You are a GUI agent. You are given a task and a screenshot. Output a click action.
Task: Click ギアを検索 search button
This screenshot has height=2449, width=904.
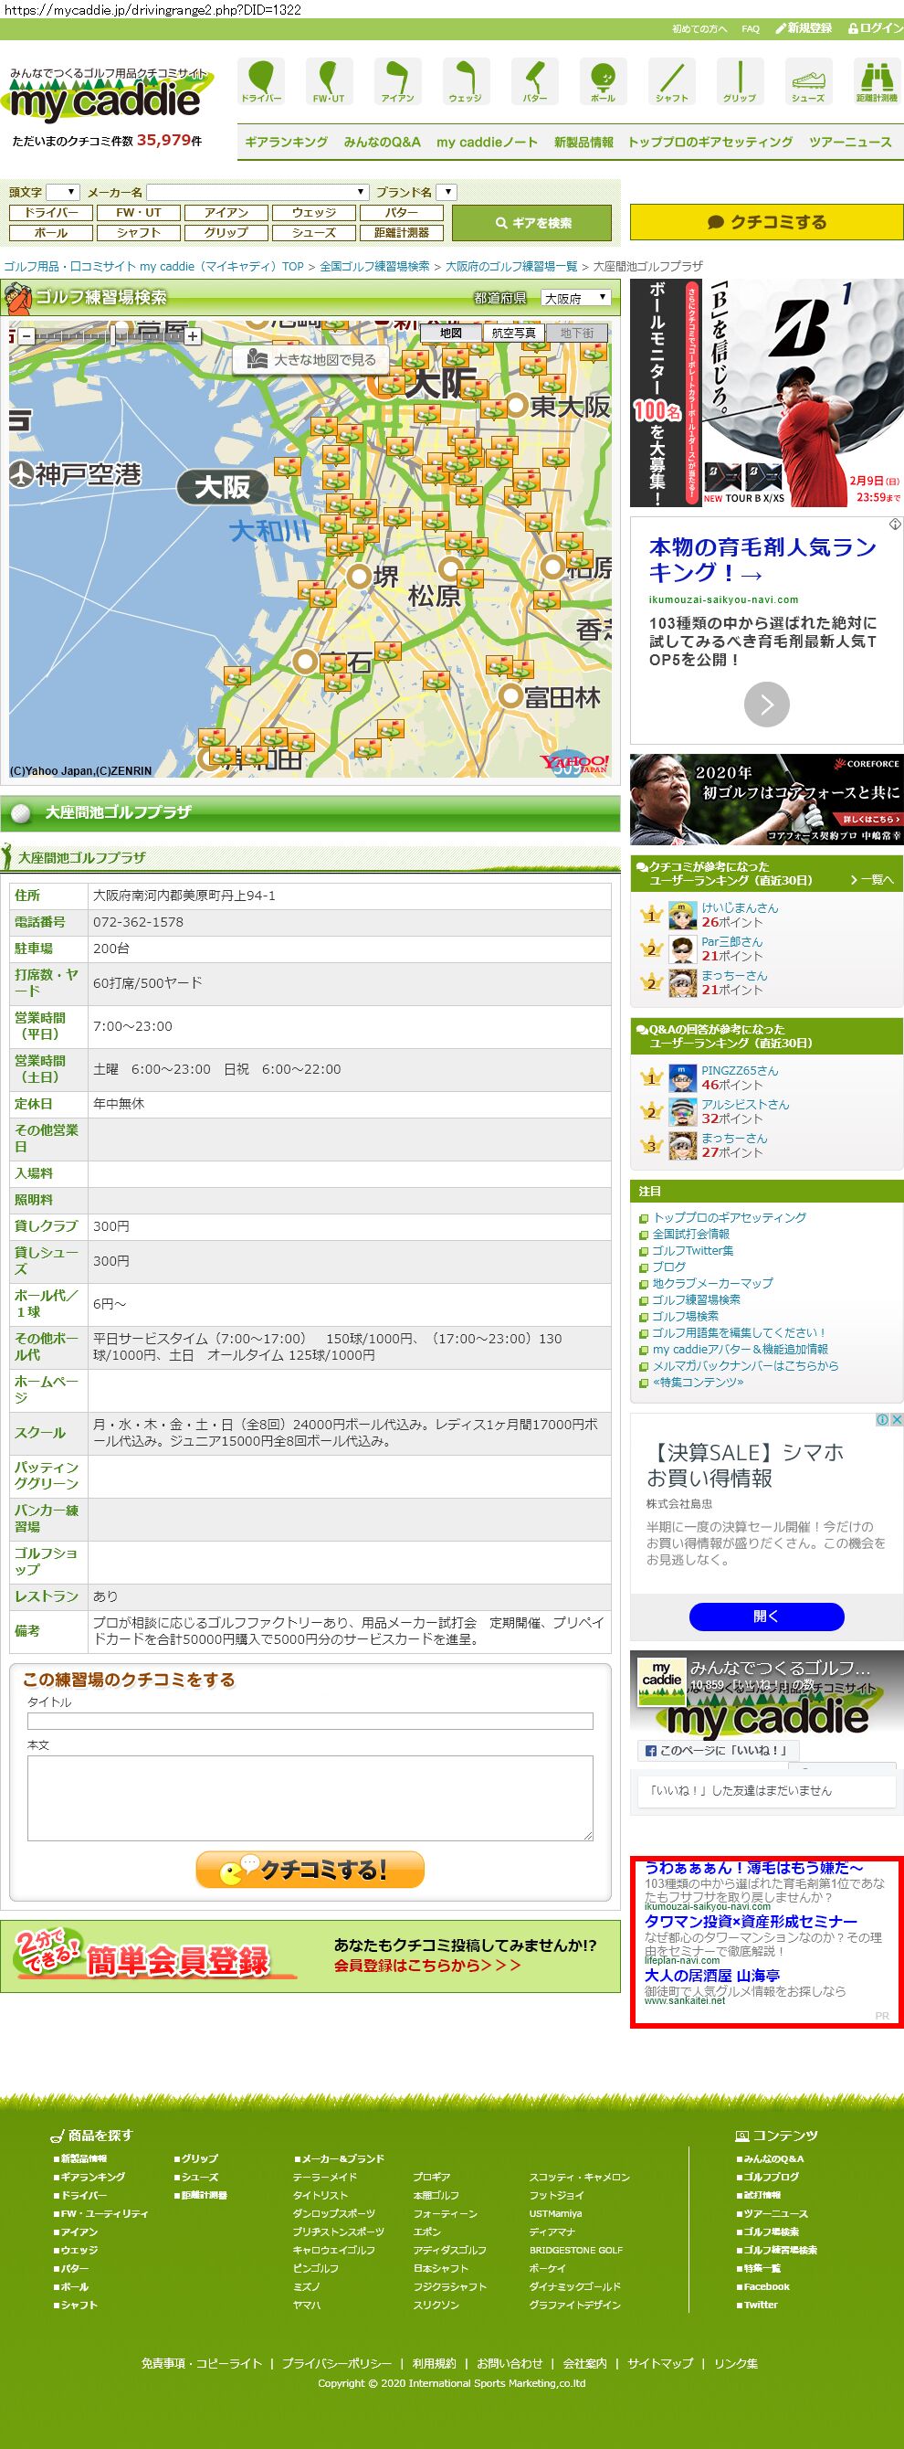(x=531, y=222)
